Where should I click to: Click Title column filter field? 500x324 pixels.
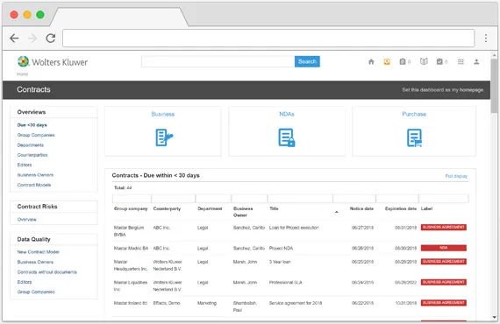pos(300,199)
